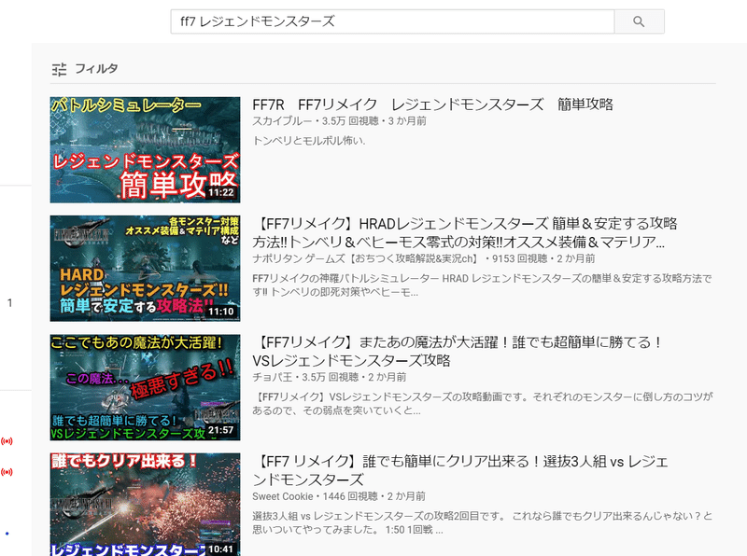The width and height of the screenshot is (747, 556).
Task: Click the lower live broadcast icon in sidebar
Action: [7, 472]
